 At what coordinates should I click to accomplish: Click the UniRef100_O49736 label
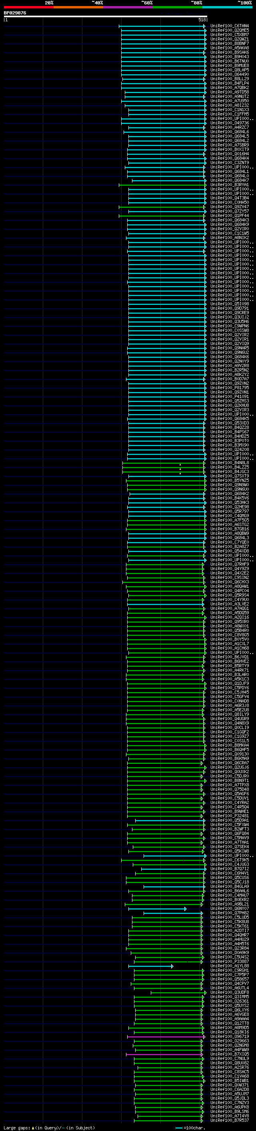click(229, 124)
